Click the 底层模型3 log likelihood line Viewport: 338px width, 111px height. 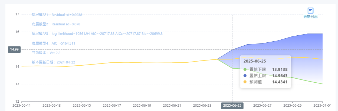point(97,34)
